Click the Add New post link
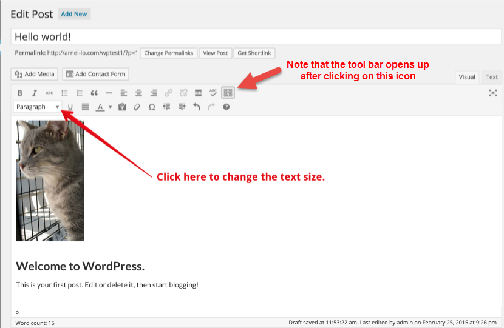The height and width of the screenshot is (328, 504). coord(74,14)
